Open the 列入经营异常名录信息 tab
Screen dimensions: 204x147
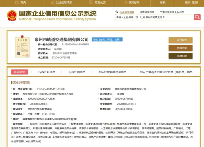click(113, 72)
